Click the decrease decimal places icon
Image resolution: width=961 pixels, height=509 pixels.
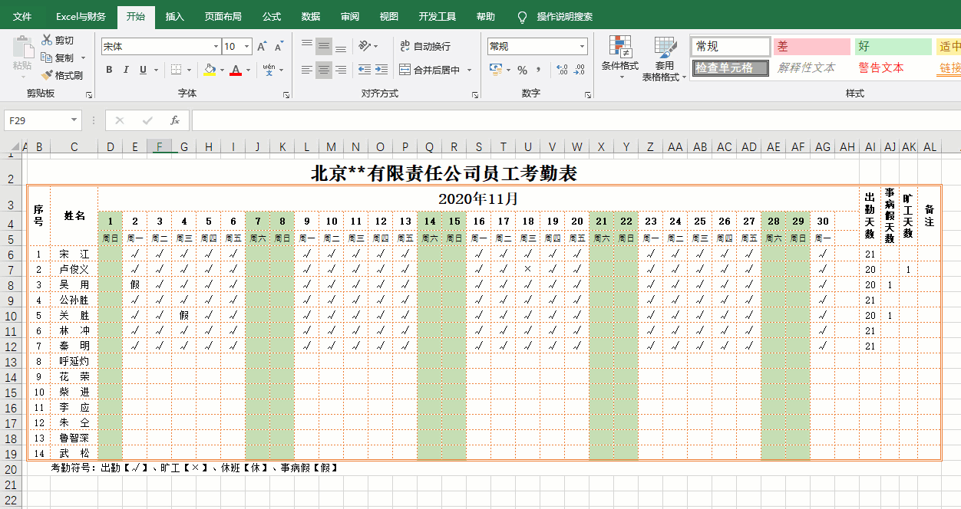pos(580,70)
